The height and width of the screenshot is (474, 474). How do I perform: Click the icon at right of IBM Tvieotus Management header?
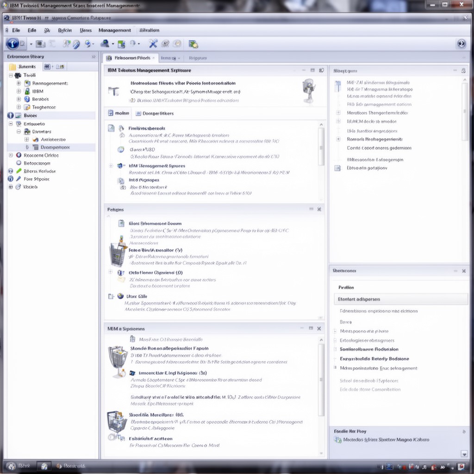(321, 70)
